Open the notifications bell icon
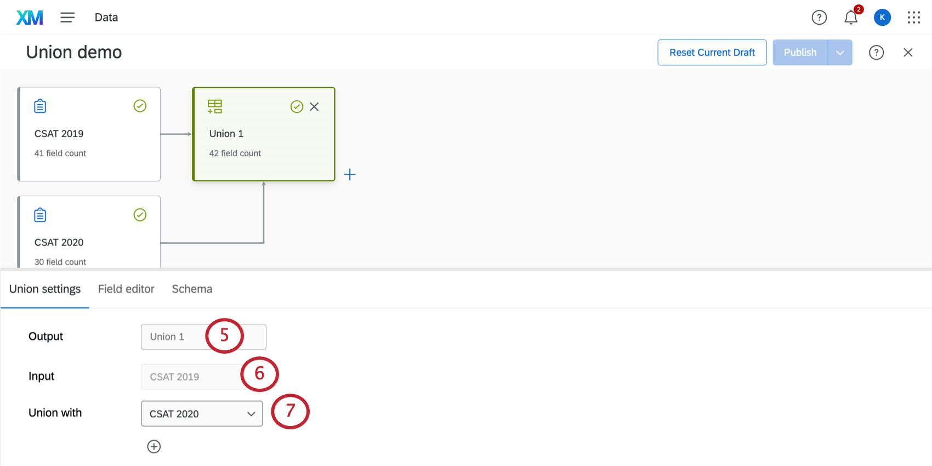This screenshot has height=466, width=932. point(850,17)
